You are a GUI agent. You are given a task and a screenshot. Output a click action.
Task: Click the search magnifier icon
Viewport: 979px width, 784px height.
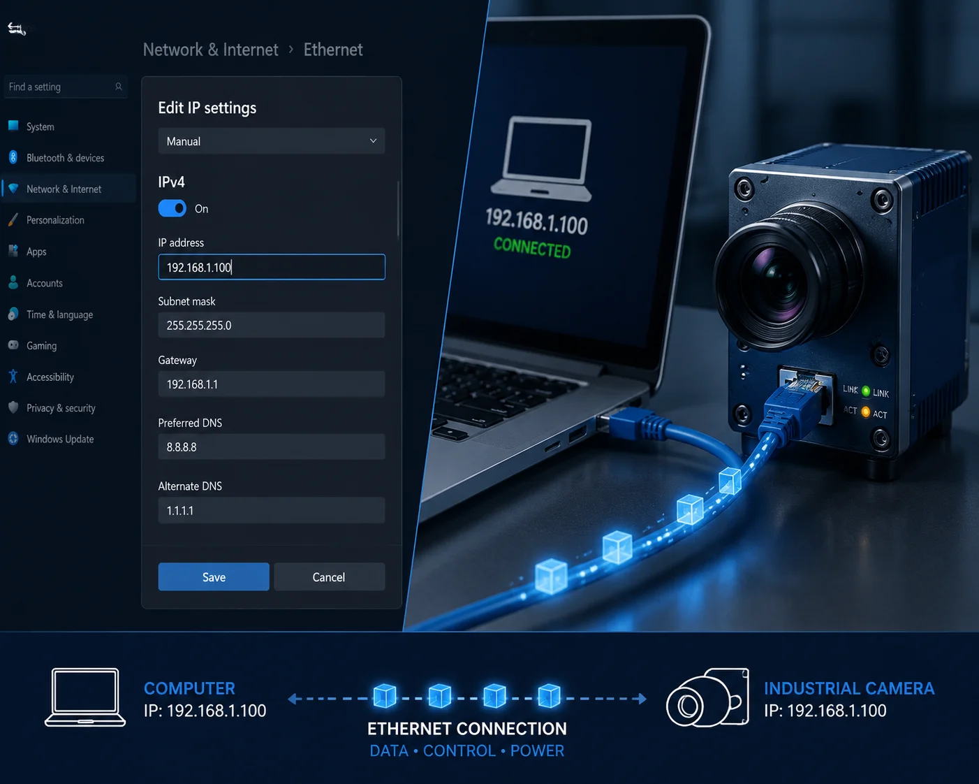pos(119,87)
